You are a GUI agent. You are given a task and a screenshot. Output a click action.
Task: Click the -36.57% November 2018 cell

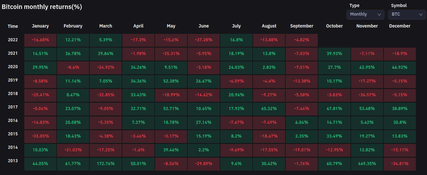367,95
